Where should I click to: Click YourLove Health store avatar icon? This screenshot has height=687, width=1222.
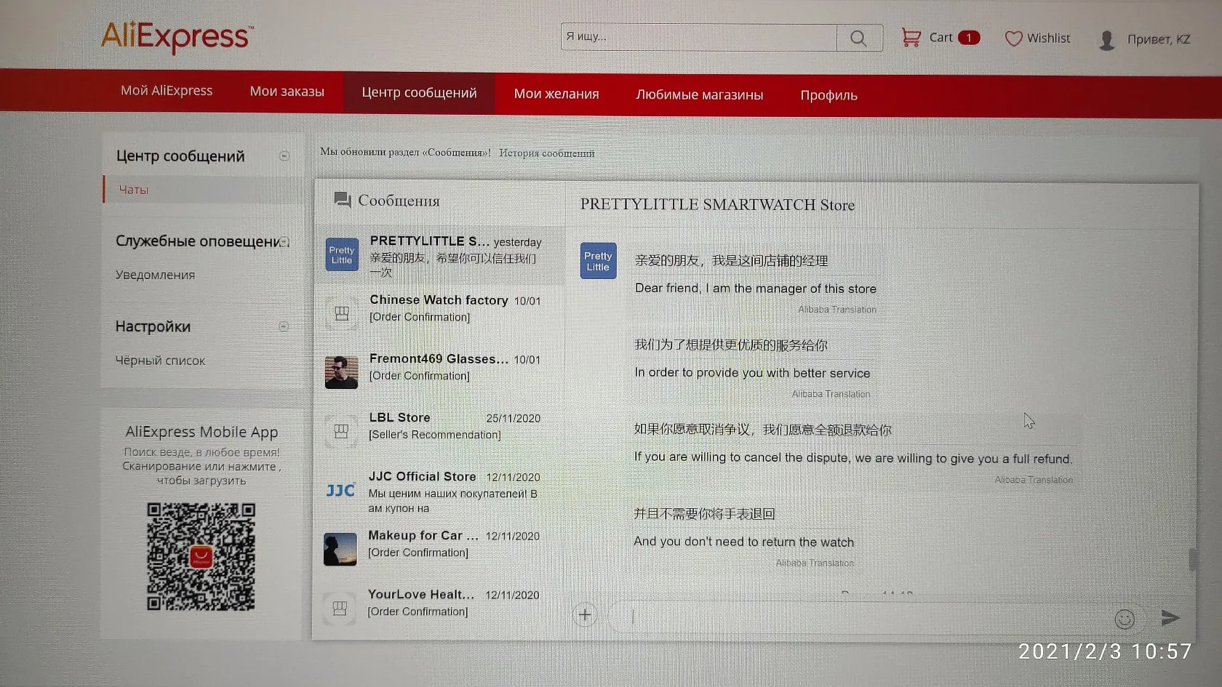(340, 608)
